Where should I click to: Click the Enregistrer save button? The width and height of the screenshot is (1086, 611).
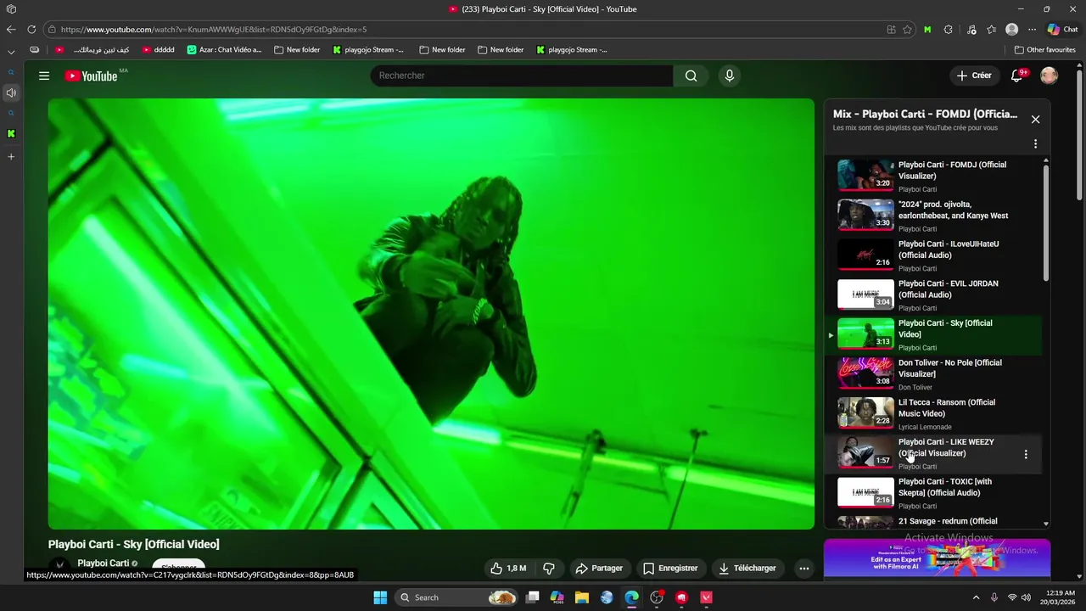(x=670, y=569)
